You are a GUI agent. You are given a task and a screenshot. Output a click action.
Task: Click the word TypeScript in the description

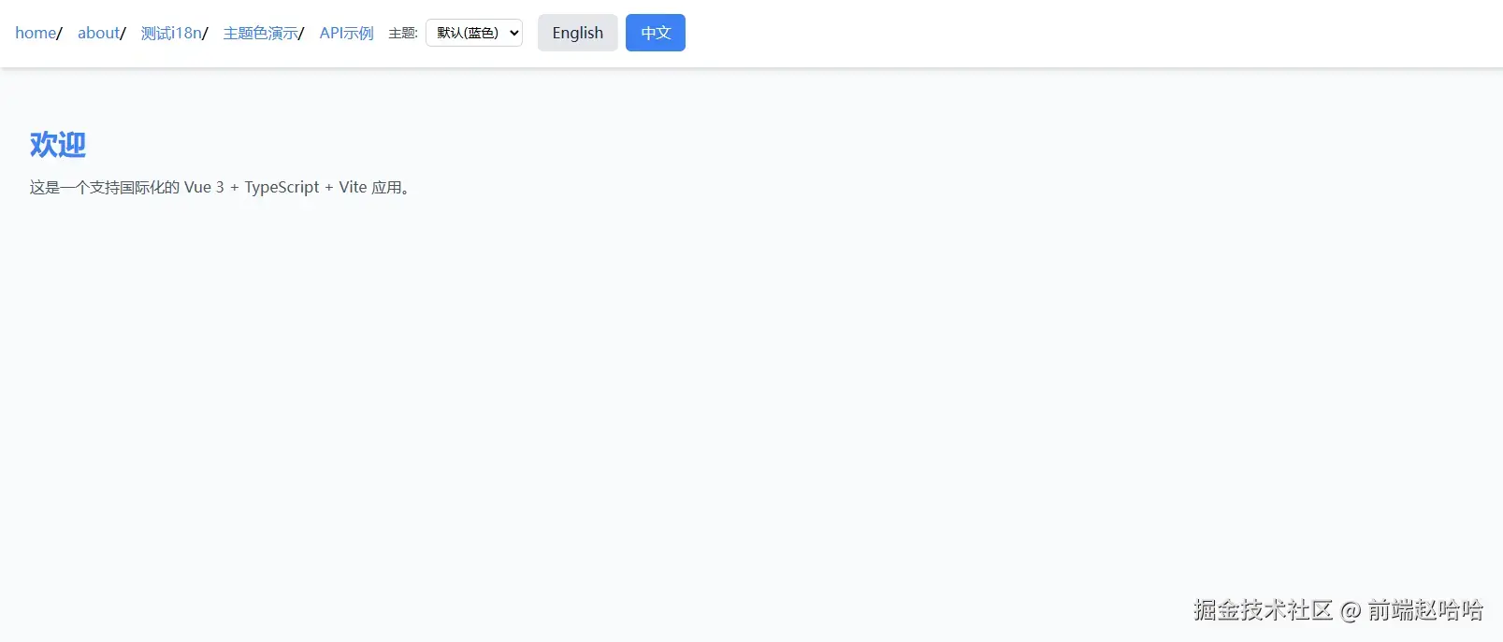pyautogui.click(x=282, y=187)
